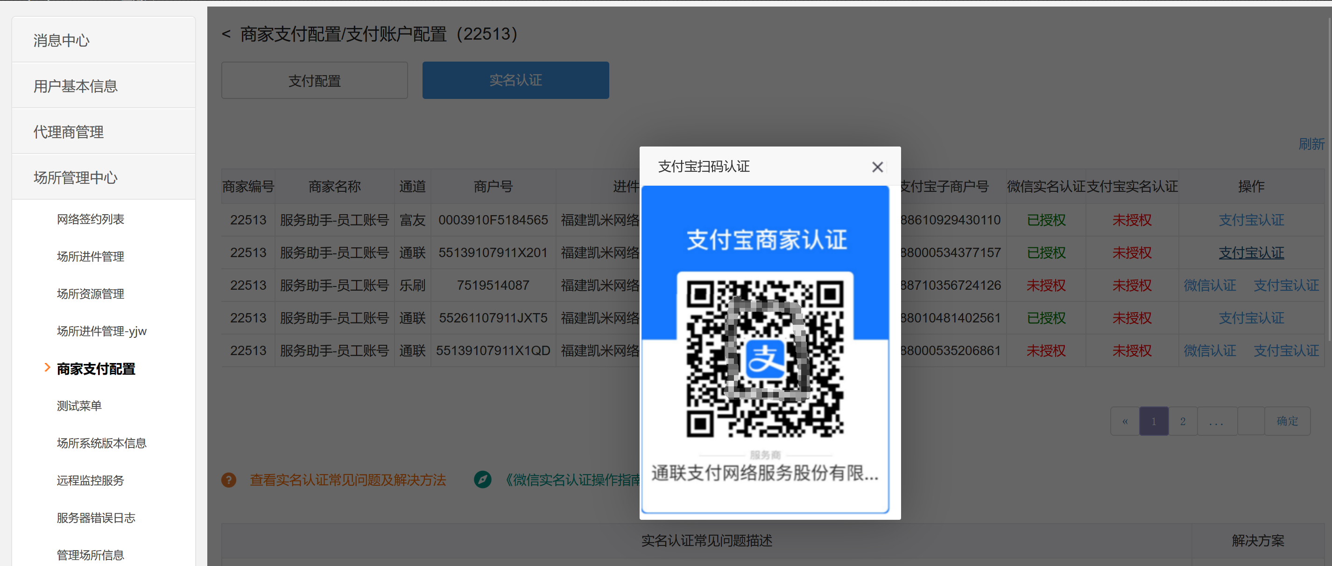
Task: Click the 商家名称 column header
Action: 335,187
